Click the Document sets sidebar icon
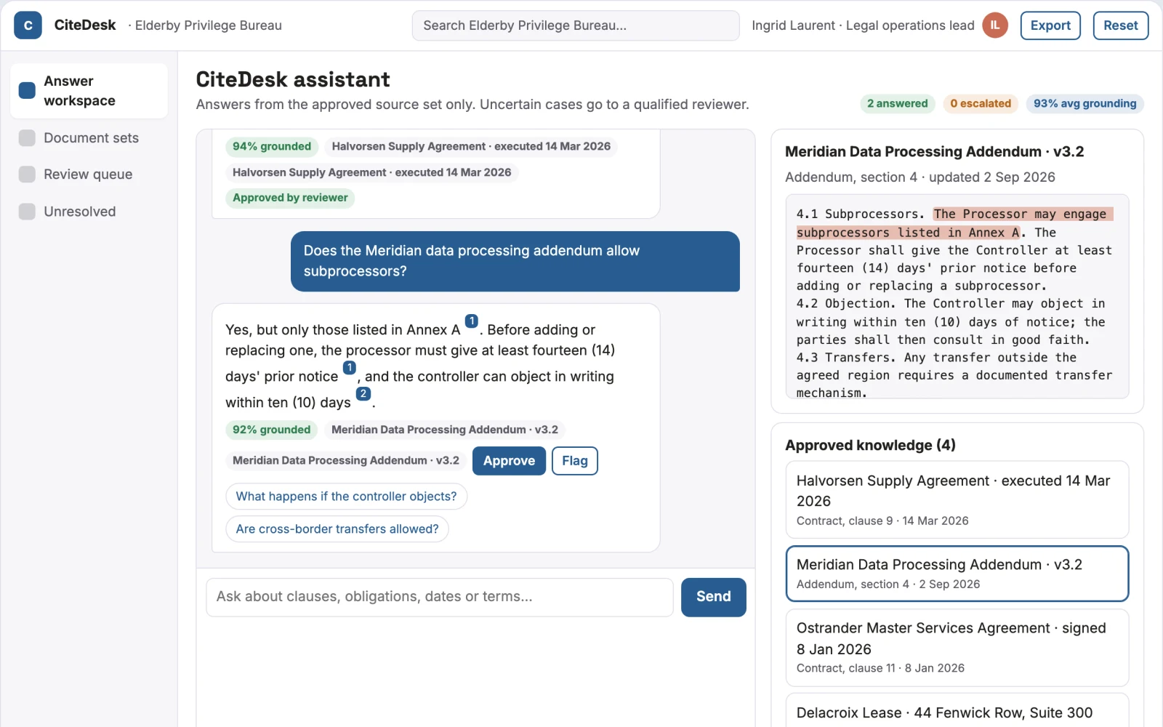This screenshot has height=727, width=1163. point(27,138)
